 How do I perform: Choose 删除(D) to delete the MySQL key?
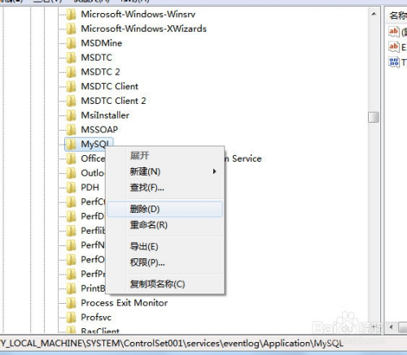pyautogui.click(x=164, y=209)
